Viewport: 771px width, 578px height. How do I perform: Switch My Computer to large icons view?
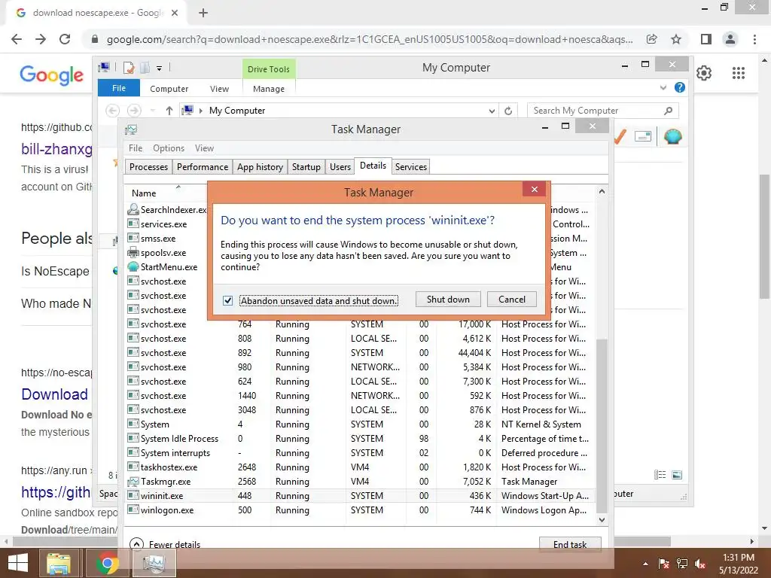(x=677, y=475)
